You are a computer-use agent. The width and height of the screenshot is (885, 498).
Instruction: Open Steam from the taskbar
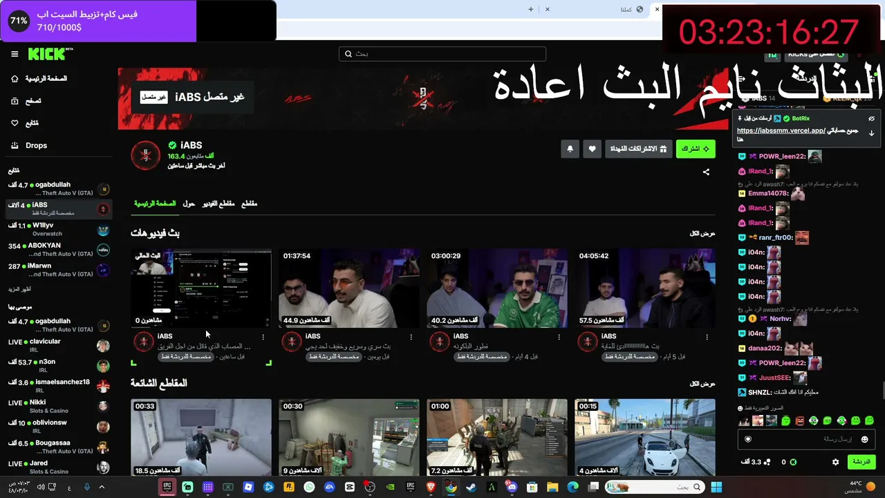pos(471,487)
